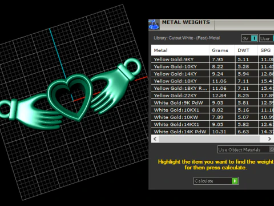Click the right jump ring loop
The image size is (274, 206).
tap(133, 67)
